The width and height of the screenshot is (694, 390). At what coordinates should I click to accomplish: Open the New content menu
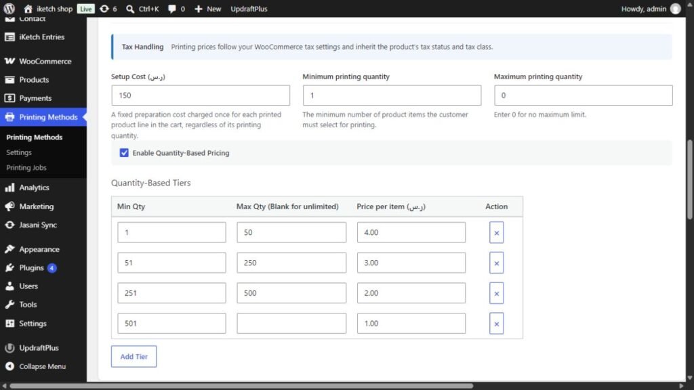click(207, 9)
